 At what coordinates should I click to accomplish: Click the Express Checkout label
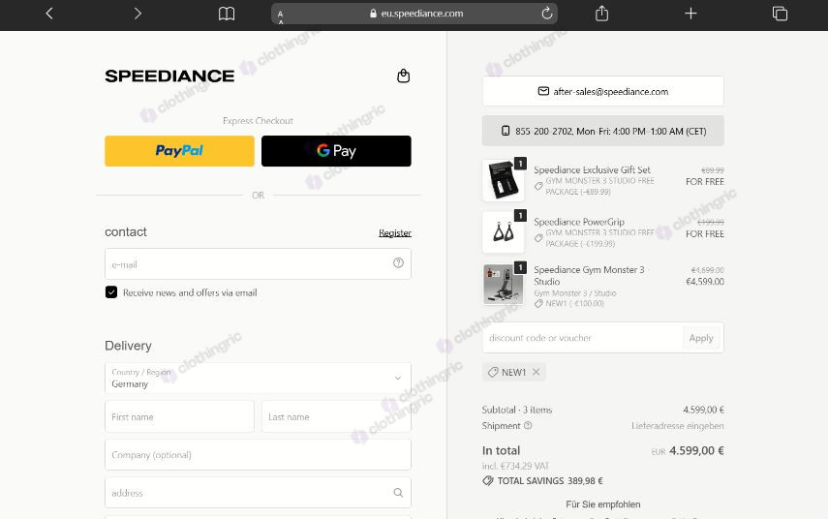point(258,121)
